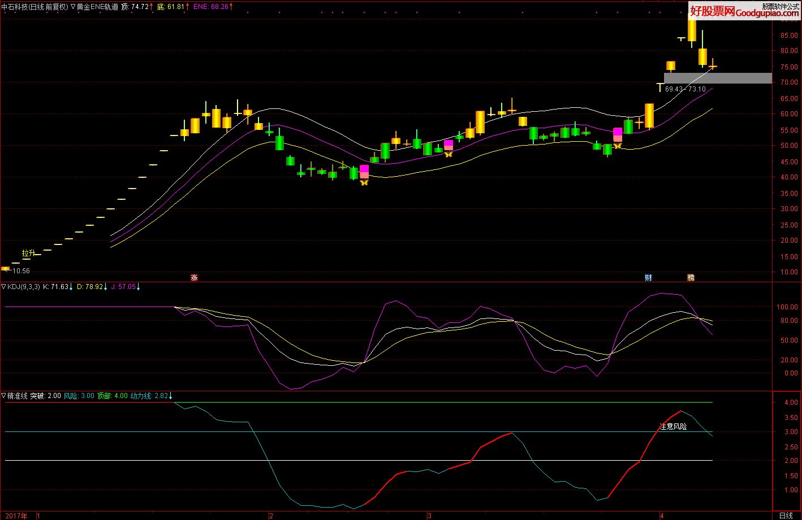Screen dimensions: 802x520
Task: Click the month 2 marker on time axis
Action: 271,515
